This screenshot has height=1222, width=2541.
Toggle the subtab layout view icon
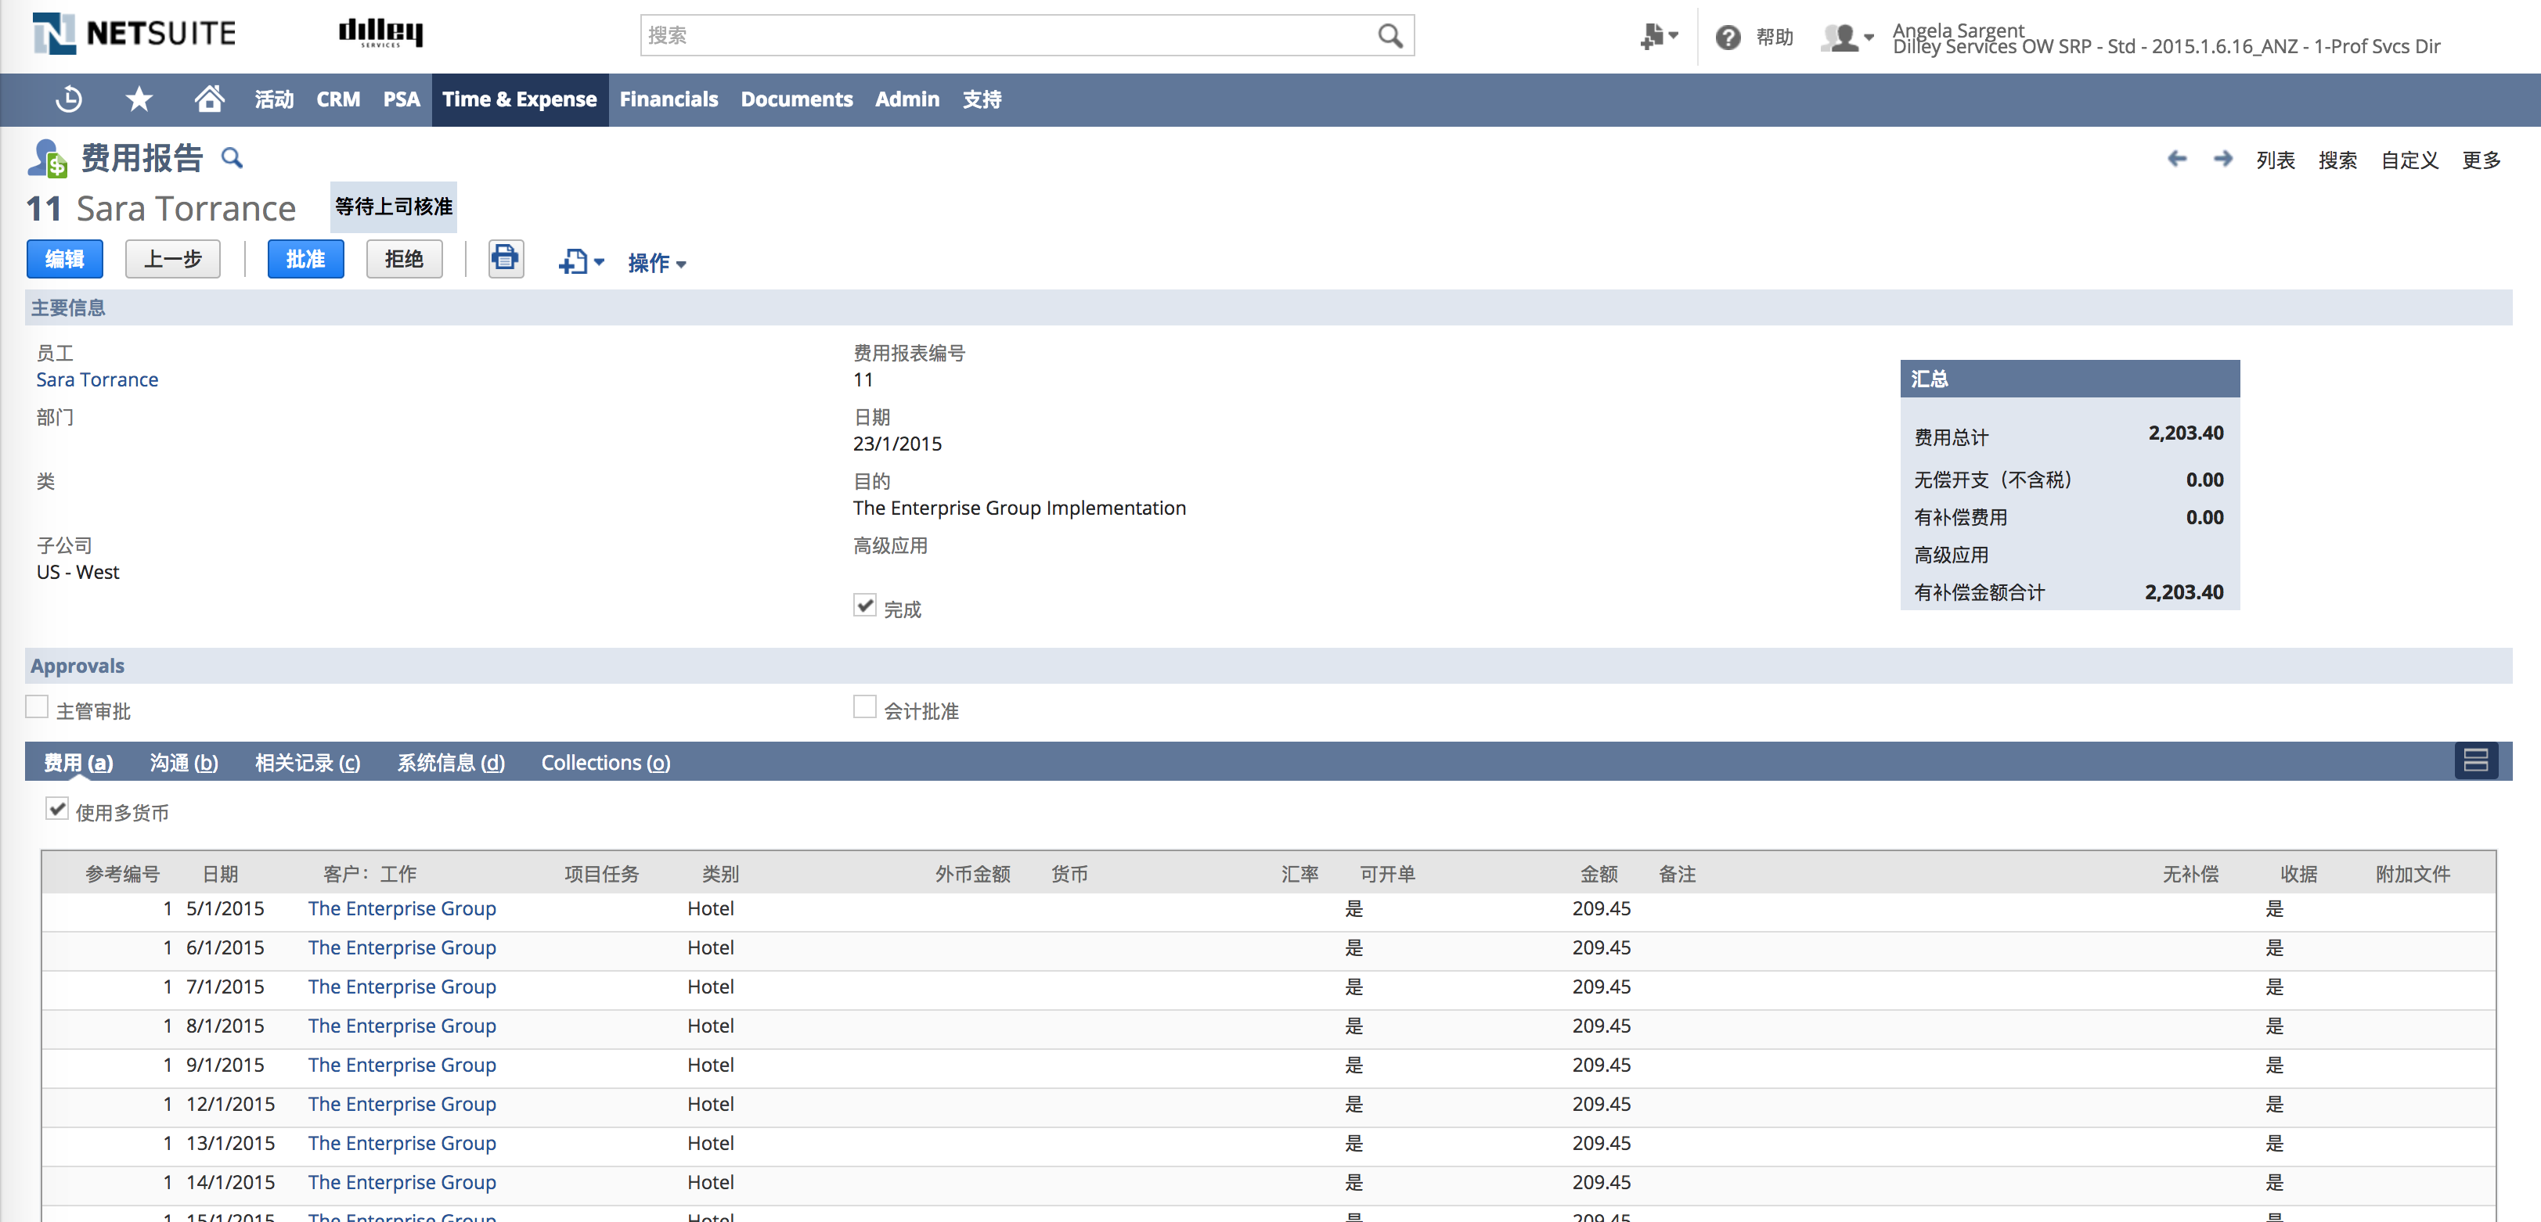click(2475, 760)
